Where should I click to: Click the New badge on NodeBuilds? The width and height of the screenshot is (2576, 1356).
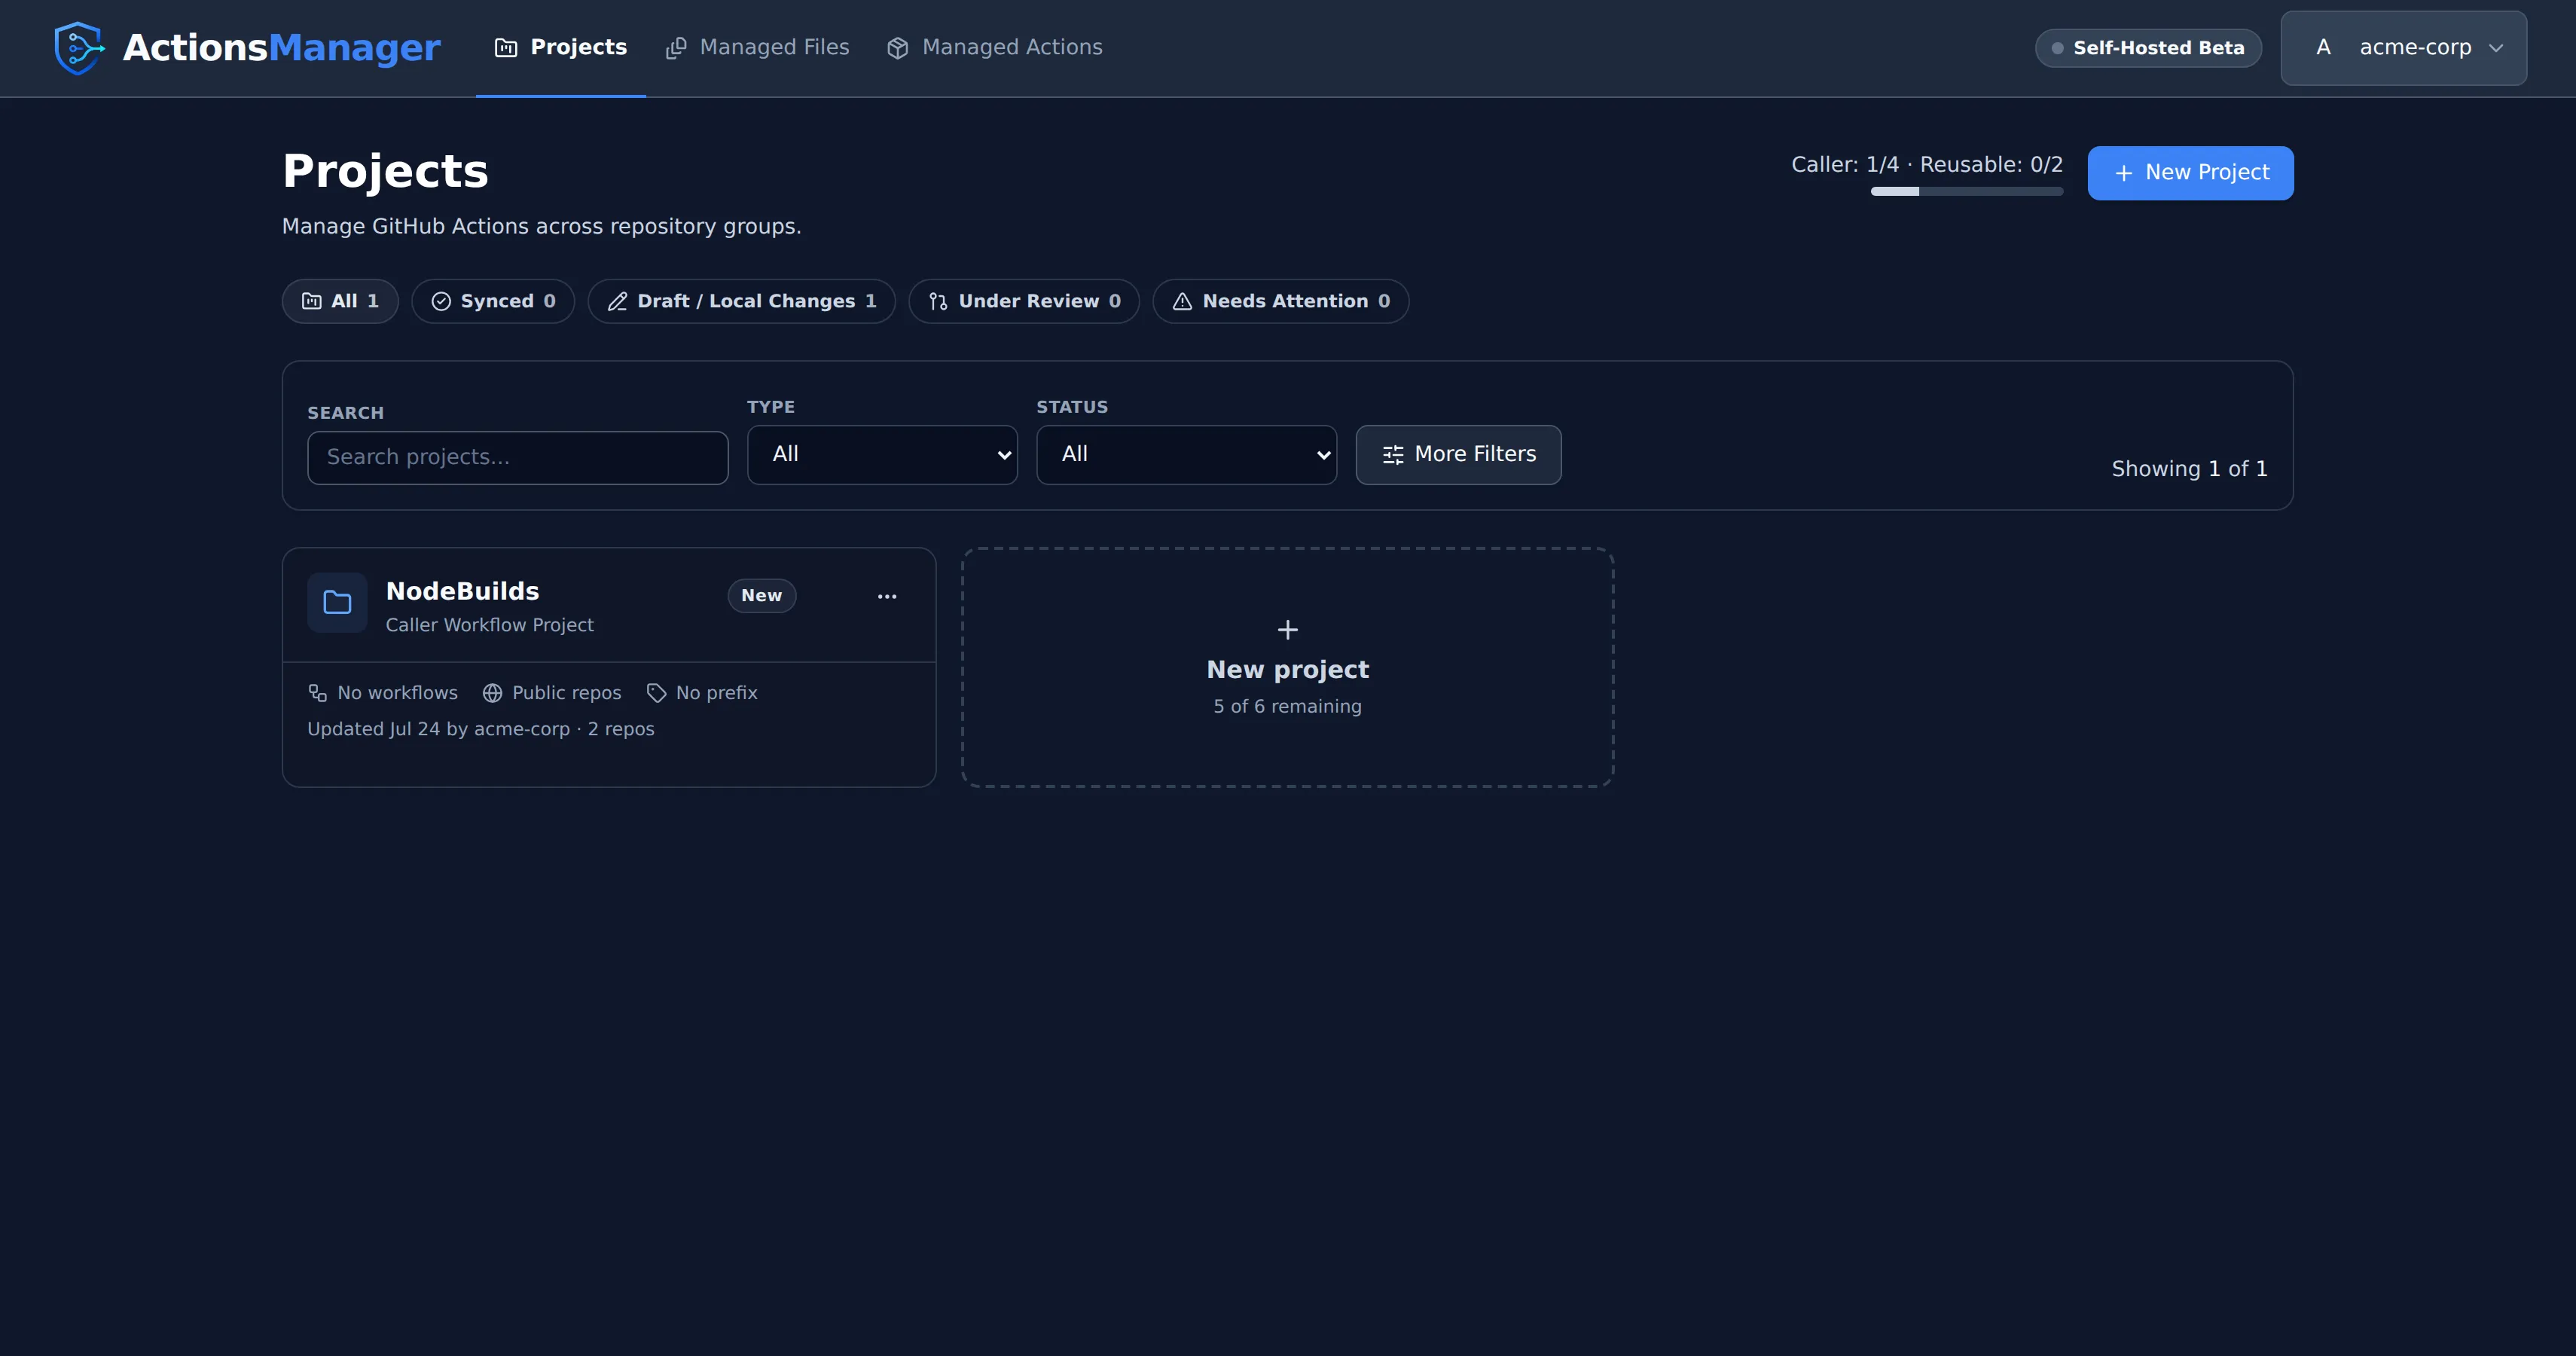click(761, 596)
